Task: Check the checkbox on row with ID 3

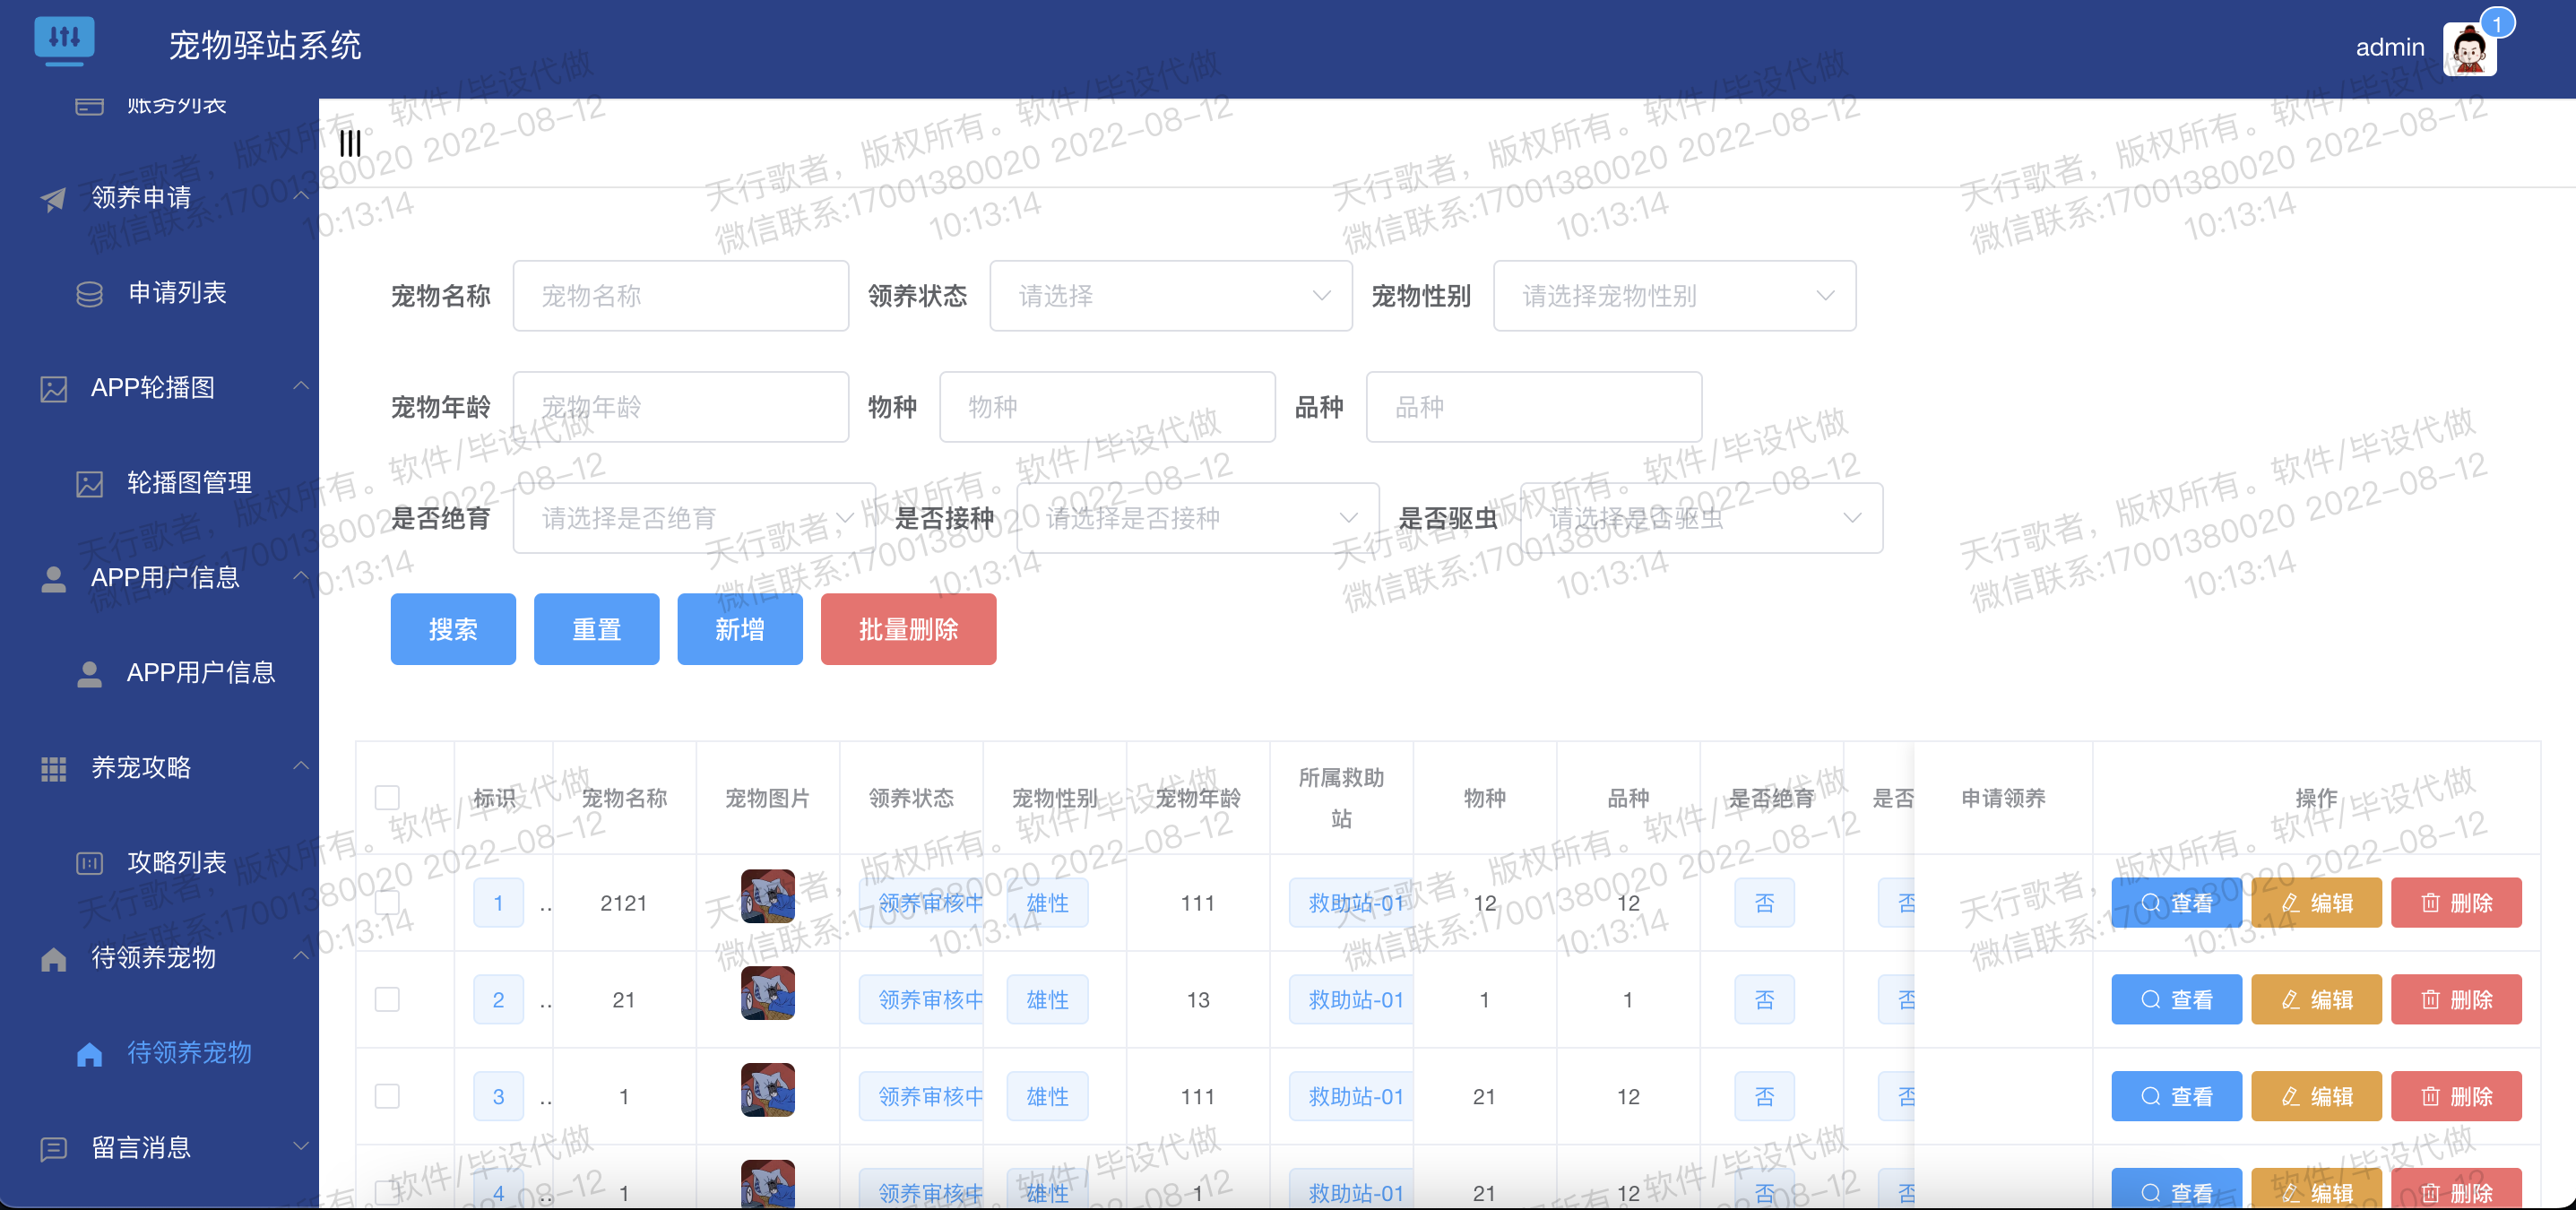Action: [x=387, y=1095]
